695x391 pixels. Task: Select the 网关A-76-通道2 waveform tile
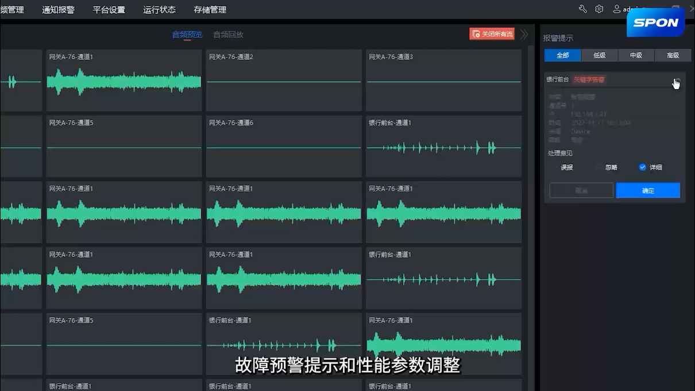coord(284,80)
